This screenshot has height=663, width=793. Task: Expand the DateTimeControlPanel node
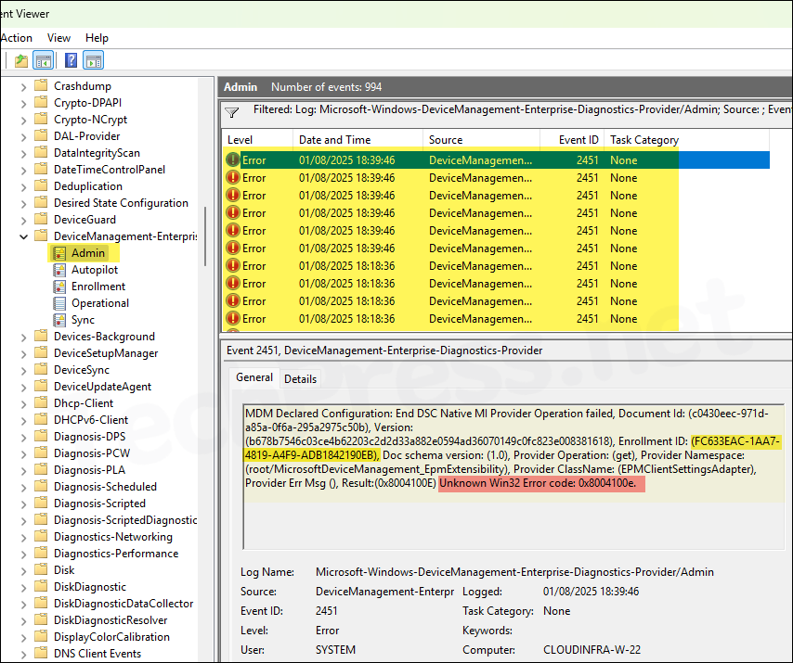(23, 171)
